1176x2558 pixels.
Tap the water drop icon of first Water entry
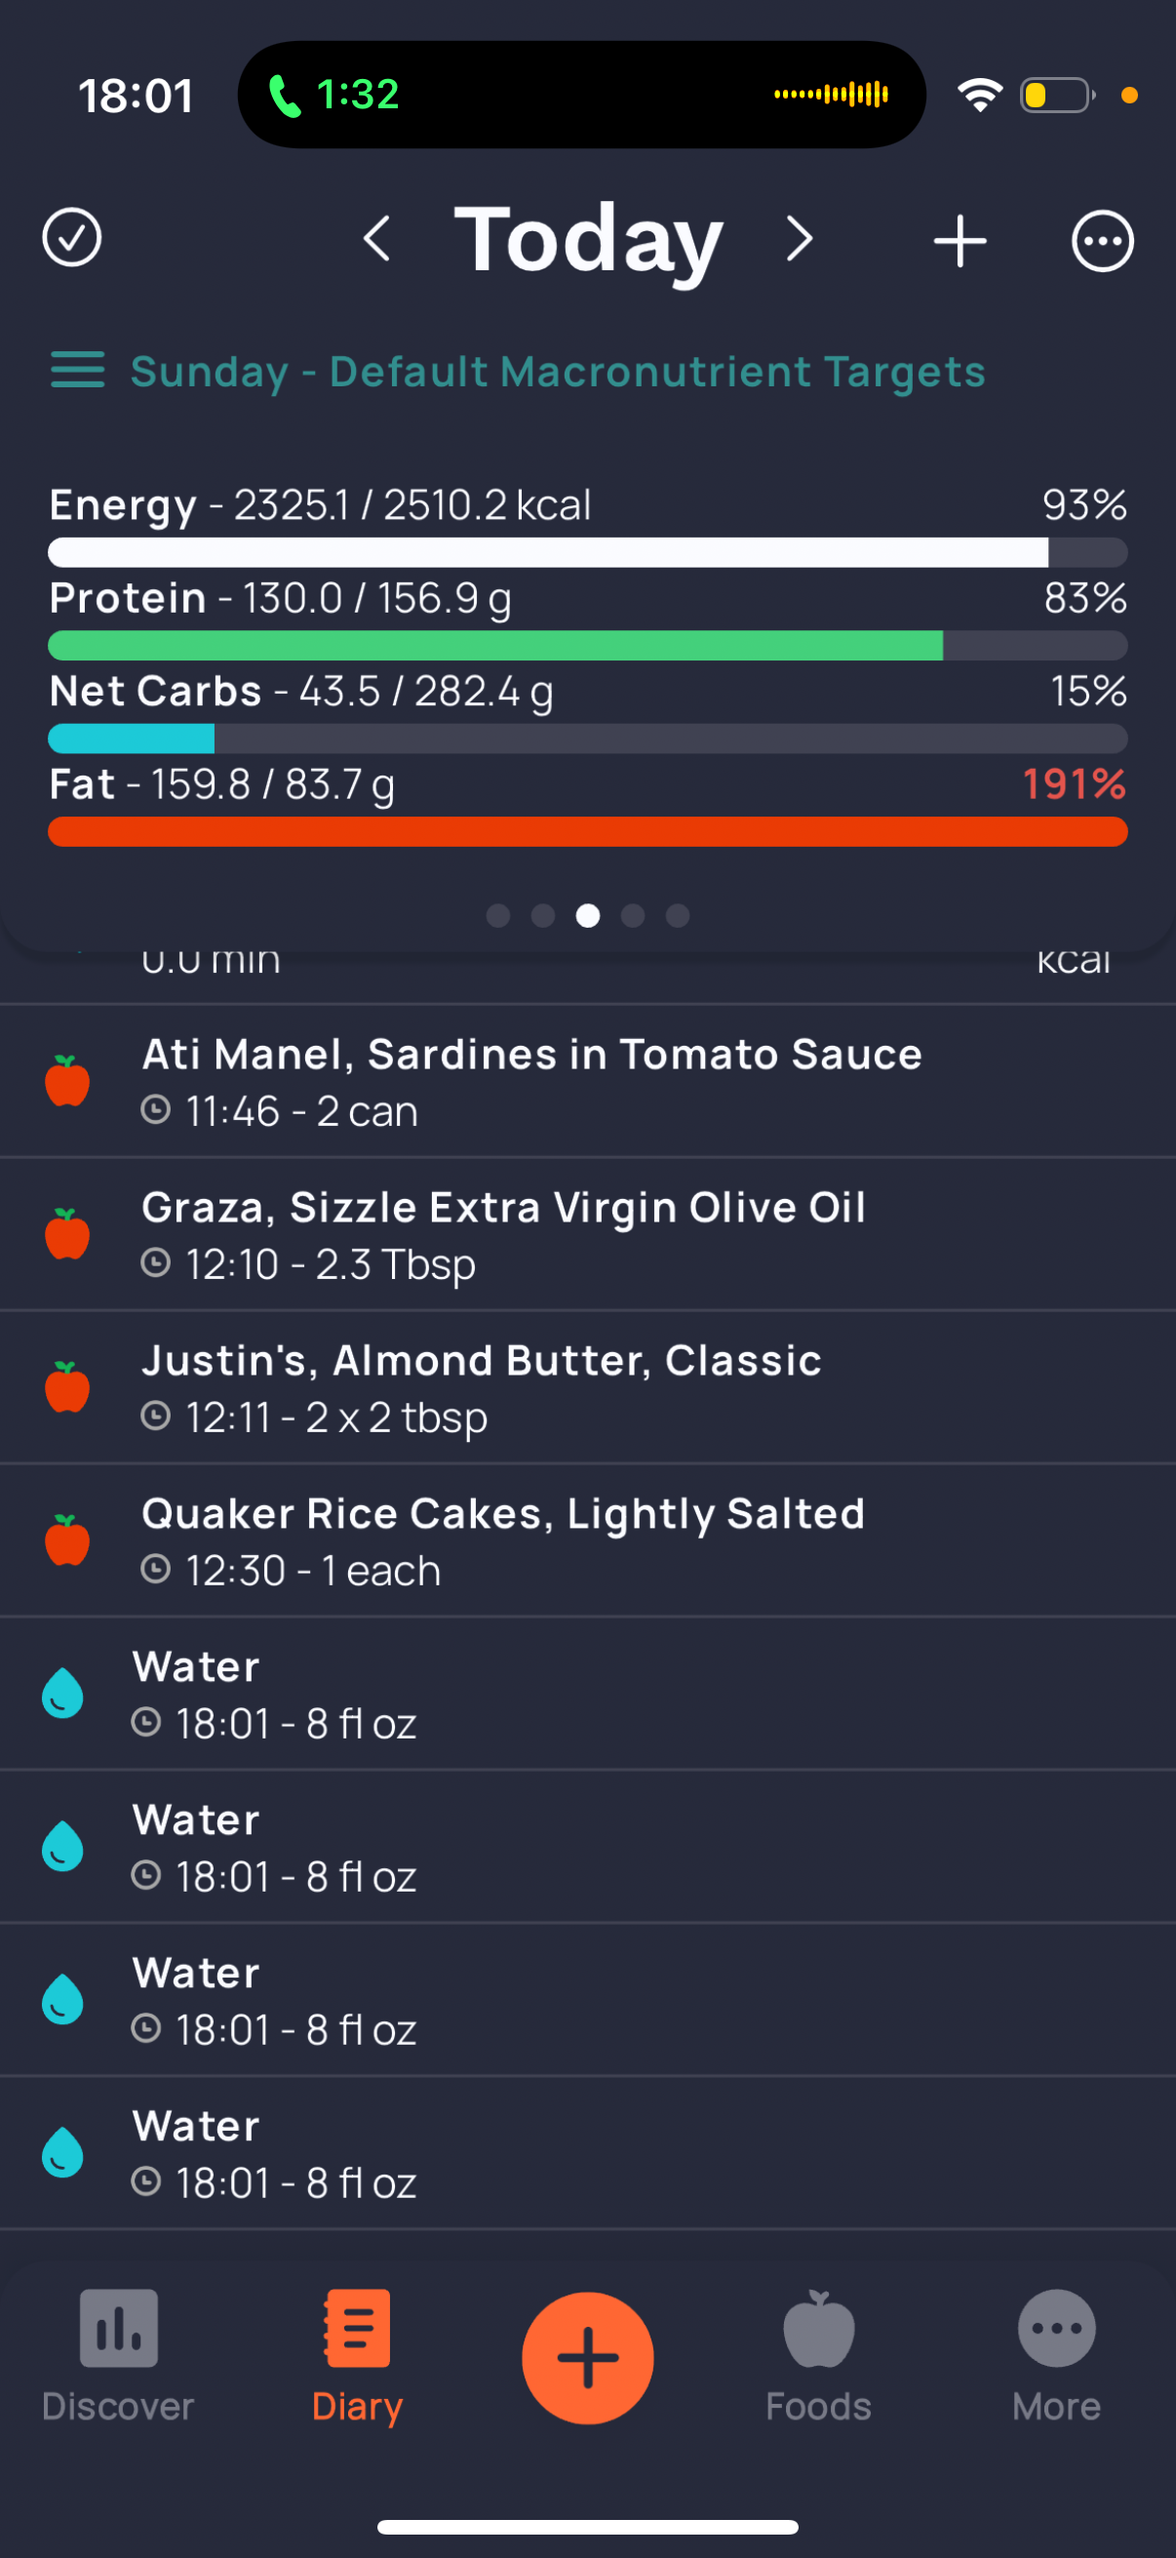pos(62,1693)
